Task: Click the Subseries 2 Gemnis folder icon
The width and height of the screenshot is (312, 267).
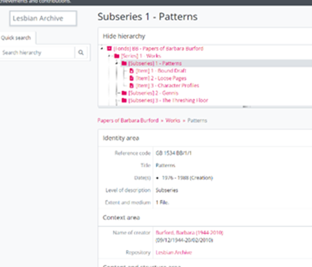Action: [x=124, y=93]
